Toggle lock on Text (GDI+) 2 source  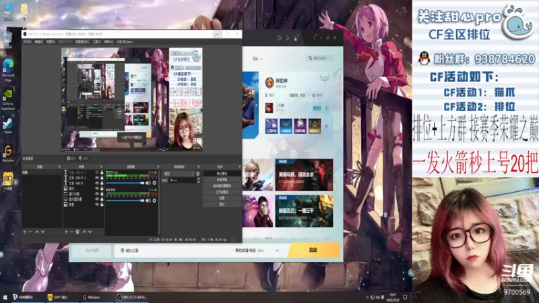(102, 178)
